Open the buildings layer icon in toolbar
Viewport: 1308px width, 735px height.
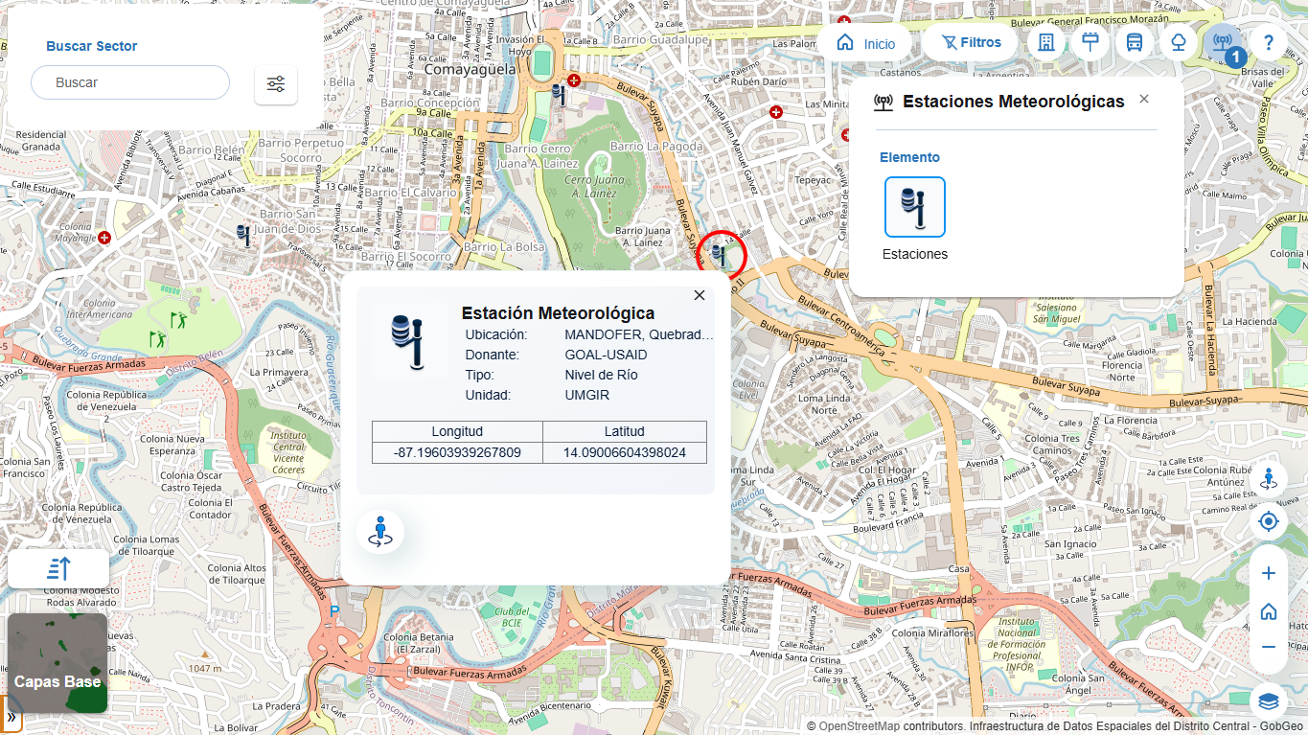pyautogui.click(x=1046, y=42)
